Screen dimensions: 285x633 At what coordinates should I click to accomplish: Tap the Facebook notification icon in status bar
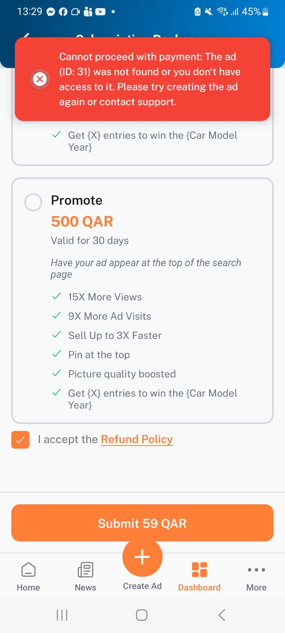click(63, 12)
